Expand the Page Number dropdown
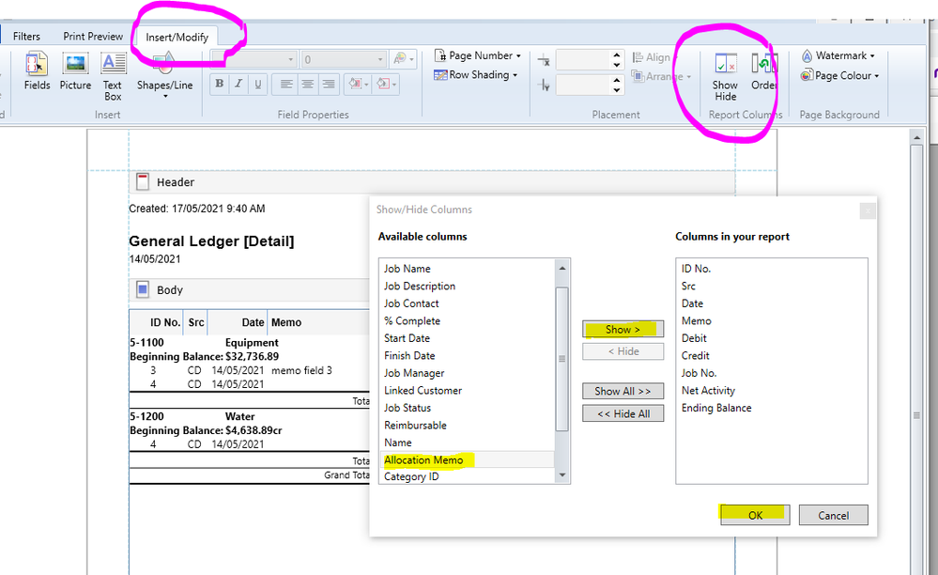938x575 pixels. coord(478,55)
